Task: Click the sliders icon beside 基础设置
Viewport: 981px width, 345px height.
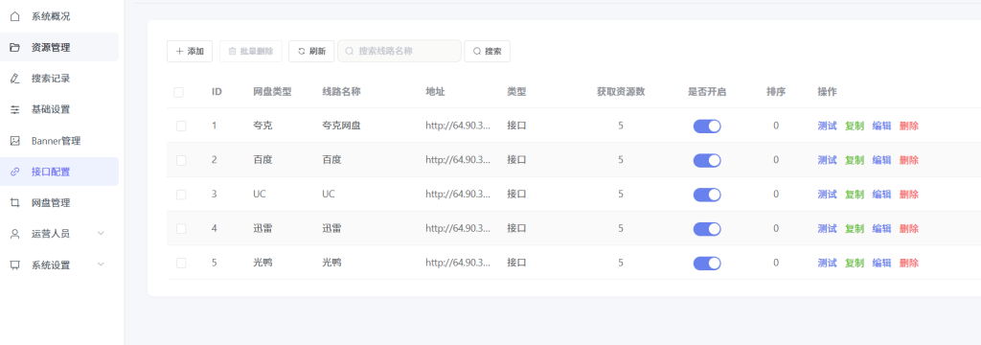Action: click(15, 109)
